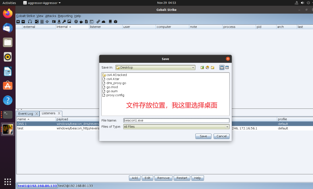Click the Restart listener button
The height and width of the screenshot is (189, 313).
[182, 178]
